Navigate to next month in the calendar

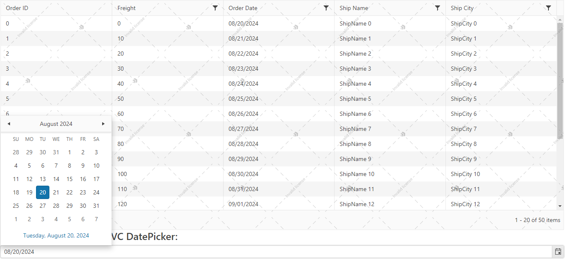[x=103, y=123]
